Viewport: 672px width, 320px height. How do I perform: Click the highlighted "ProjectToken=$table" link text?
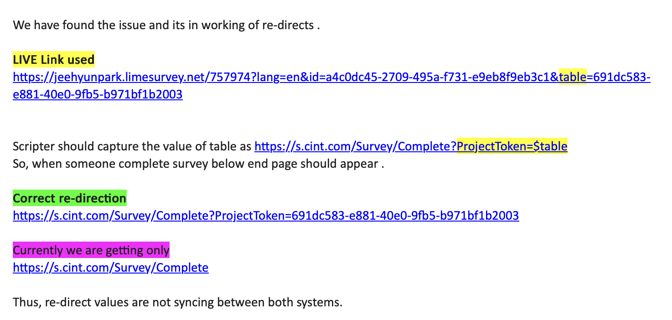point(512,147)
